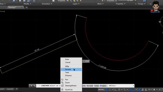Screen dimensions: 163x92
Task: Click DYnamic keyword in command line
Action: (x=103, y=86)
